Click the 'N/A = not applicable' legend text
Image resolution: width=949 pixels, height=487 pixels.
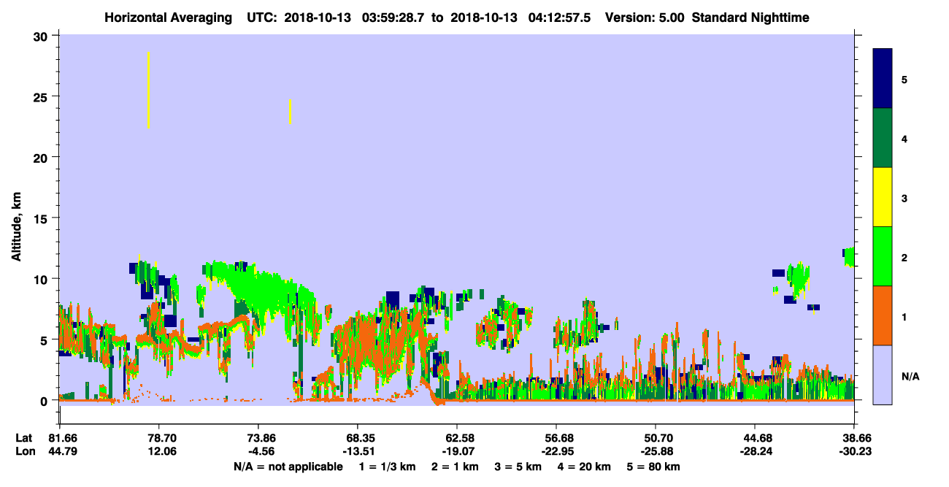point(288,466)
